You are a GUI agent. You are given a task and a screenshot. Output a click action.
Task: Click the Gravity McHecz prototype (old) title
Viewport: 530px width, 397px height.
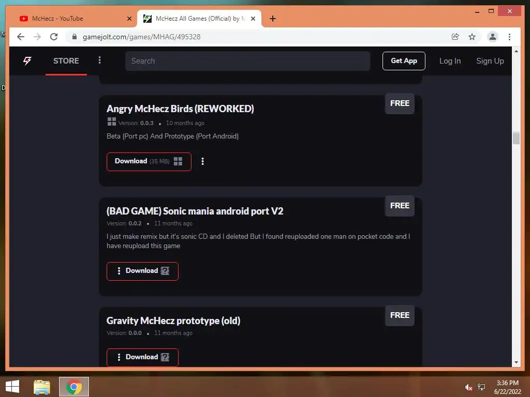(173, 320)
